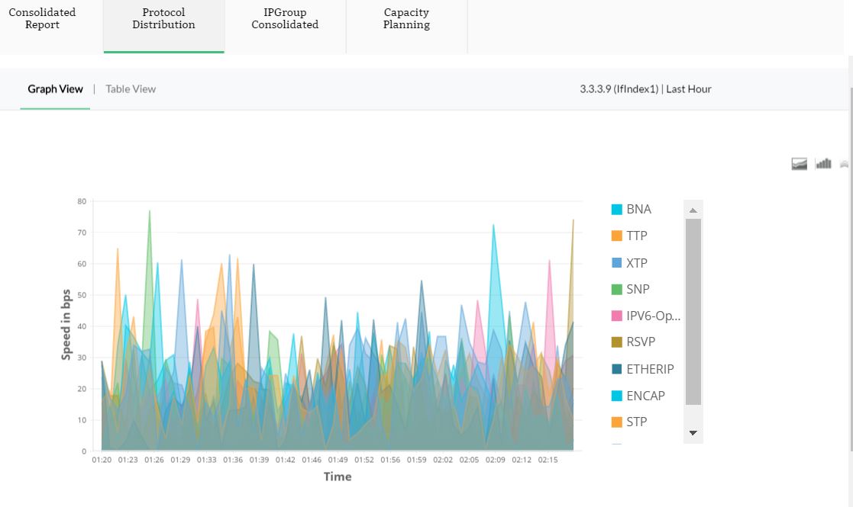Open the IPGroup Consolidated tab

point(285,19)
